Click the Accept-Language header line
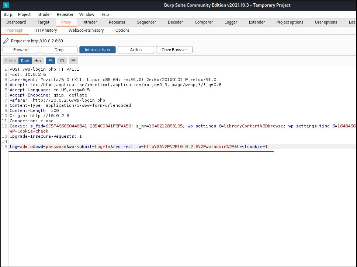Viewport: 357px width, 267px height. [50, 90]
